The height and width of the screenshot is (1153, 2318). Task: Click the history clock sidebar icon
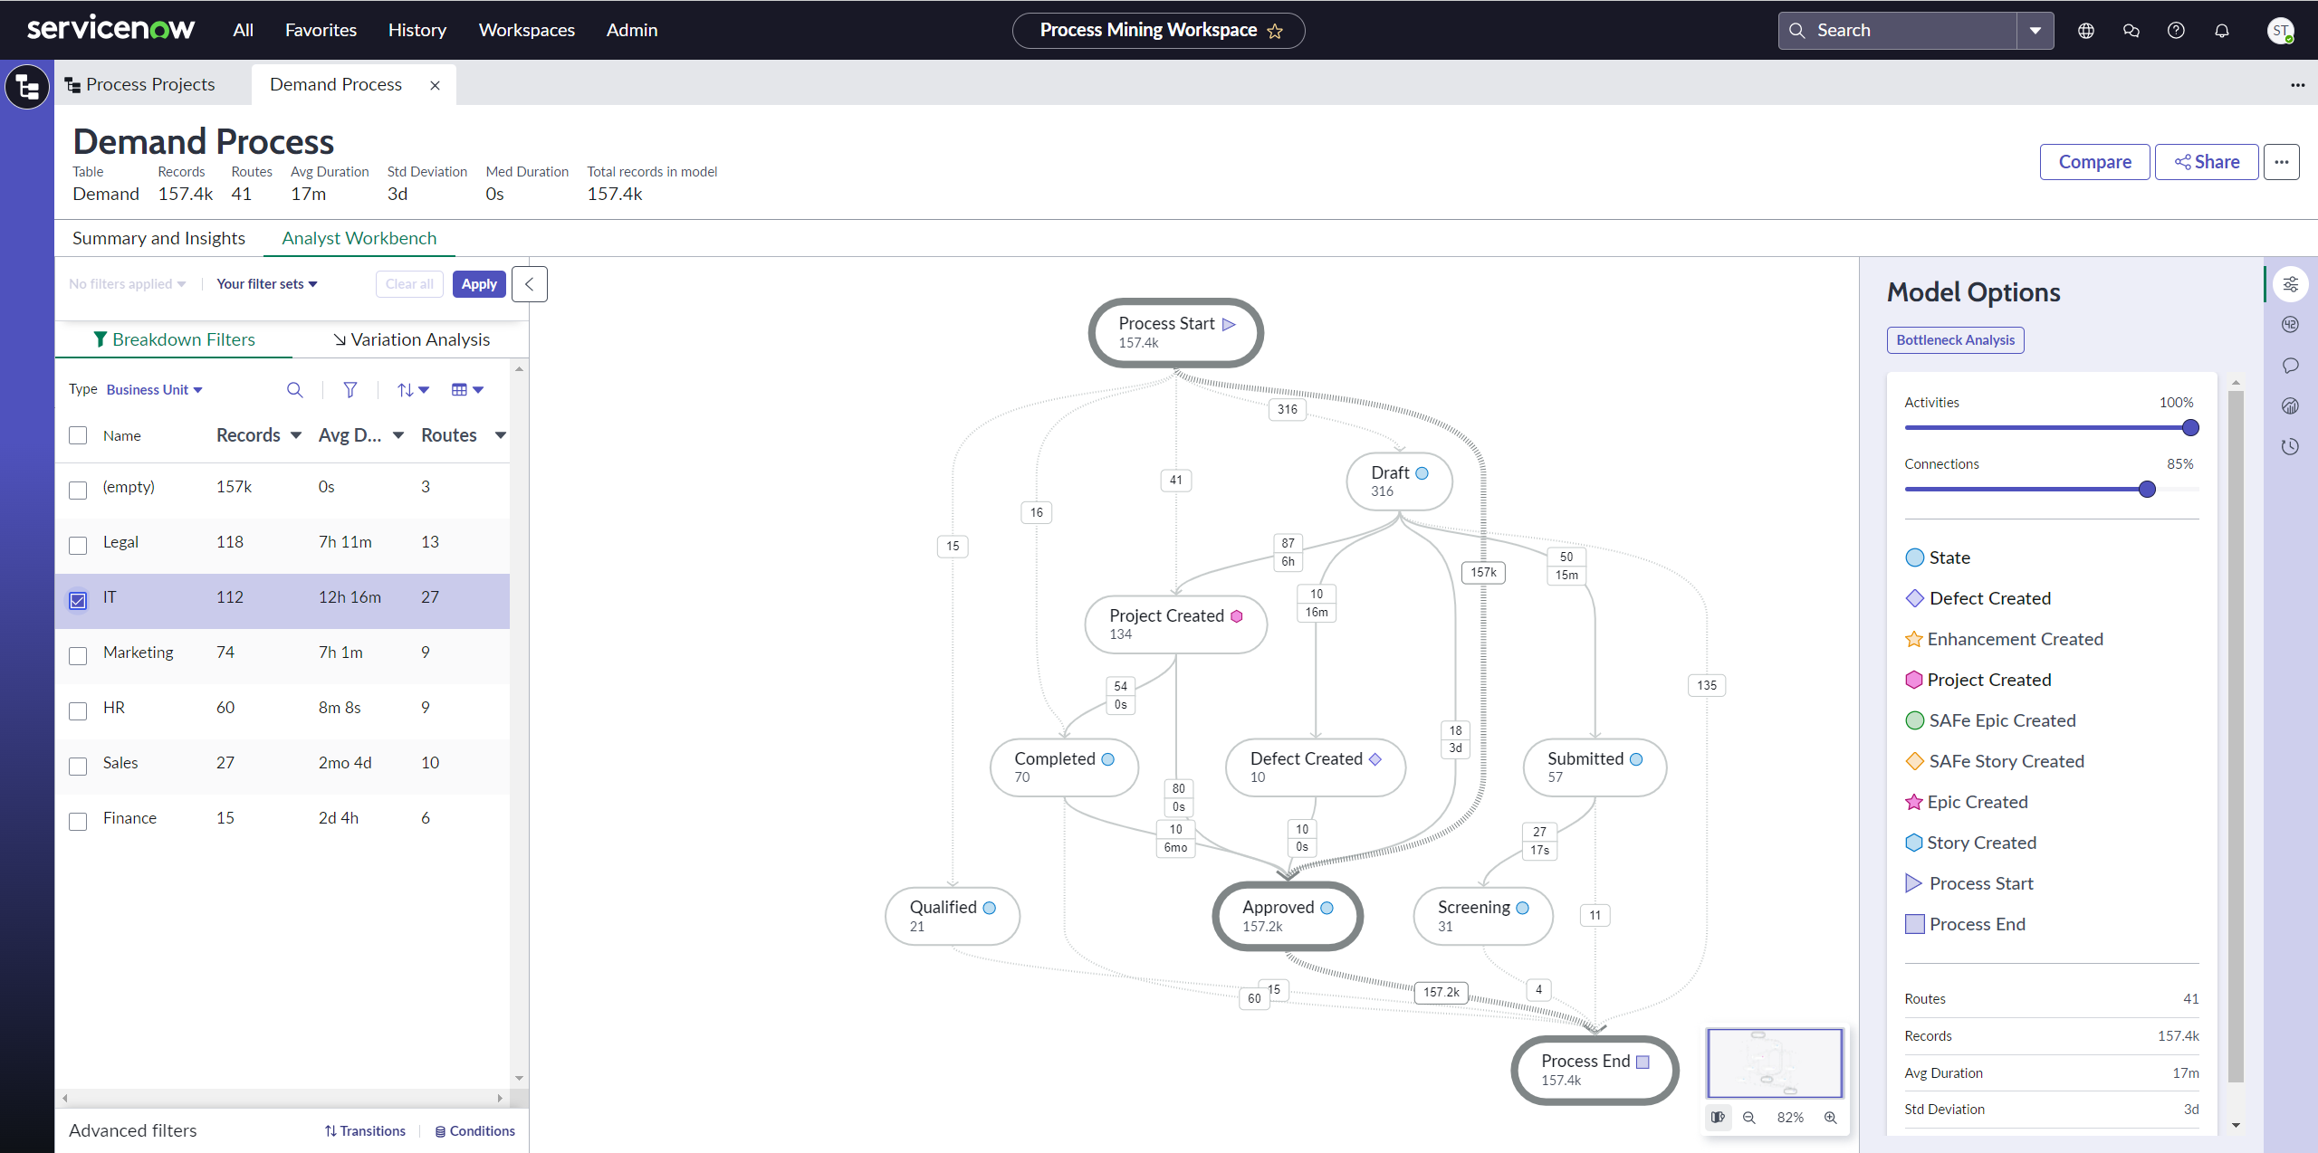2290,446
